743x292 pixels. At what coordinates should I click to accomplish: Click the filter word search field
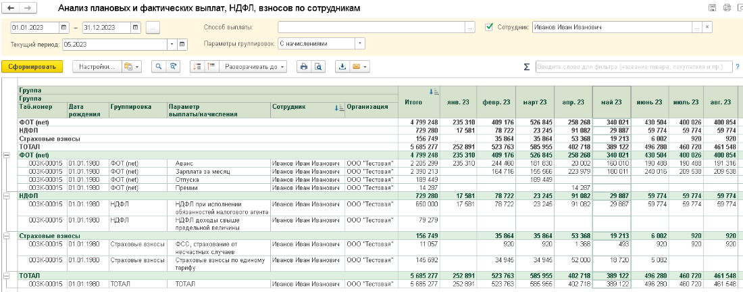coord(634,67)
